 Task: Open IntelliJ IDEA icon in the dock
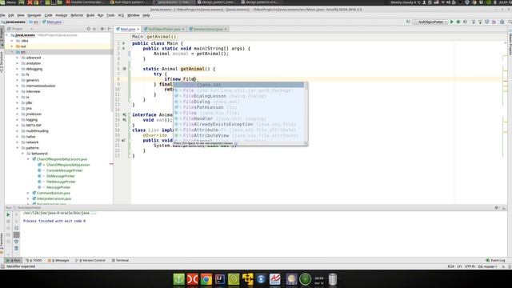click(220, 279)
